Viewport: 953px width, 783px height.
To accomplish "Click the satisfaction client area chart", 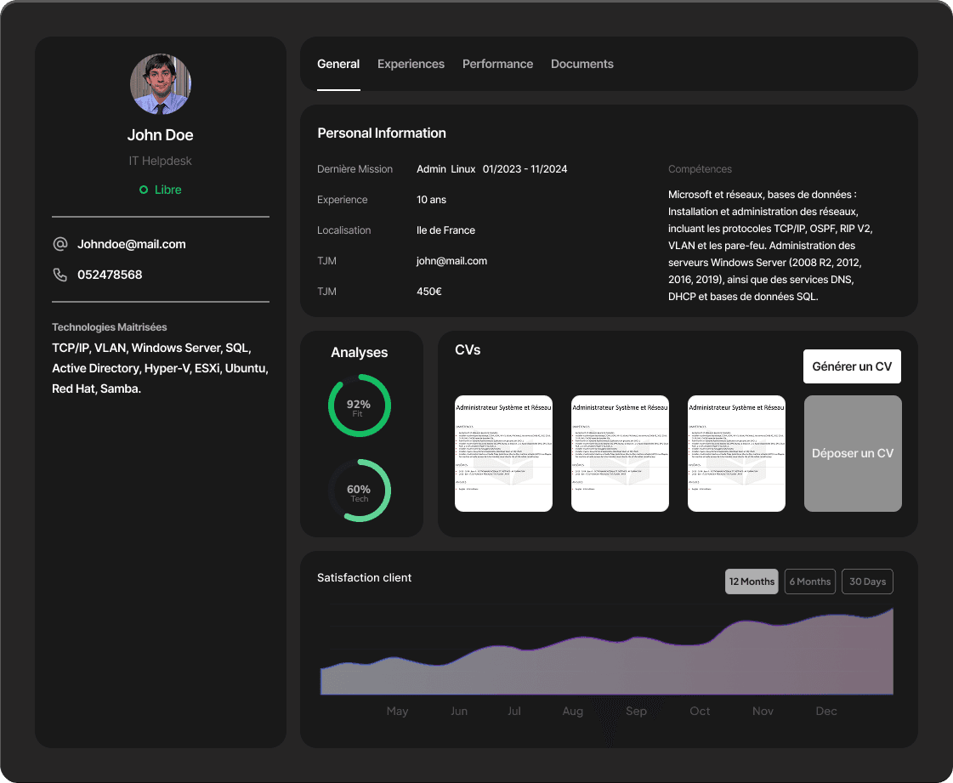I will click(x=606, y=652).
